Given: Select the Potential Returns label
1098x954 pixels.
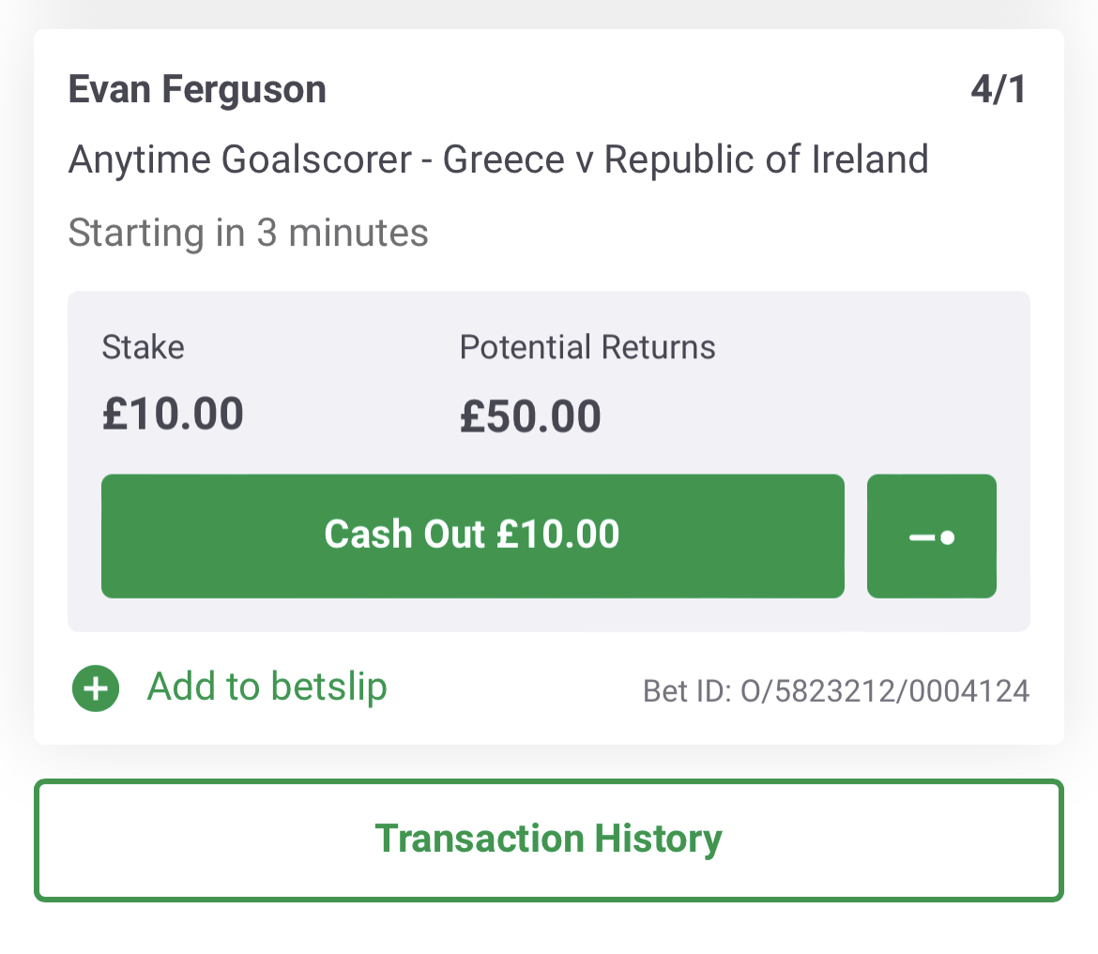Looking at the screenshot, I should (x=587, y=347).
